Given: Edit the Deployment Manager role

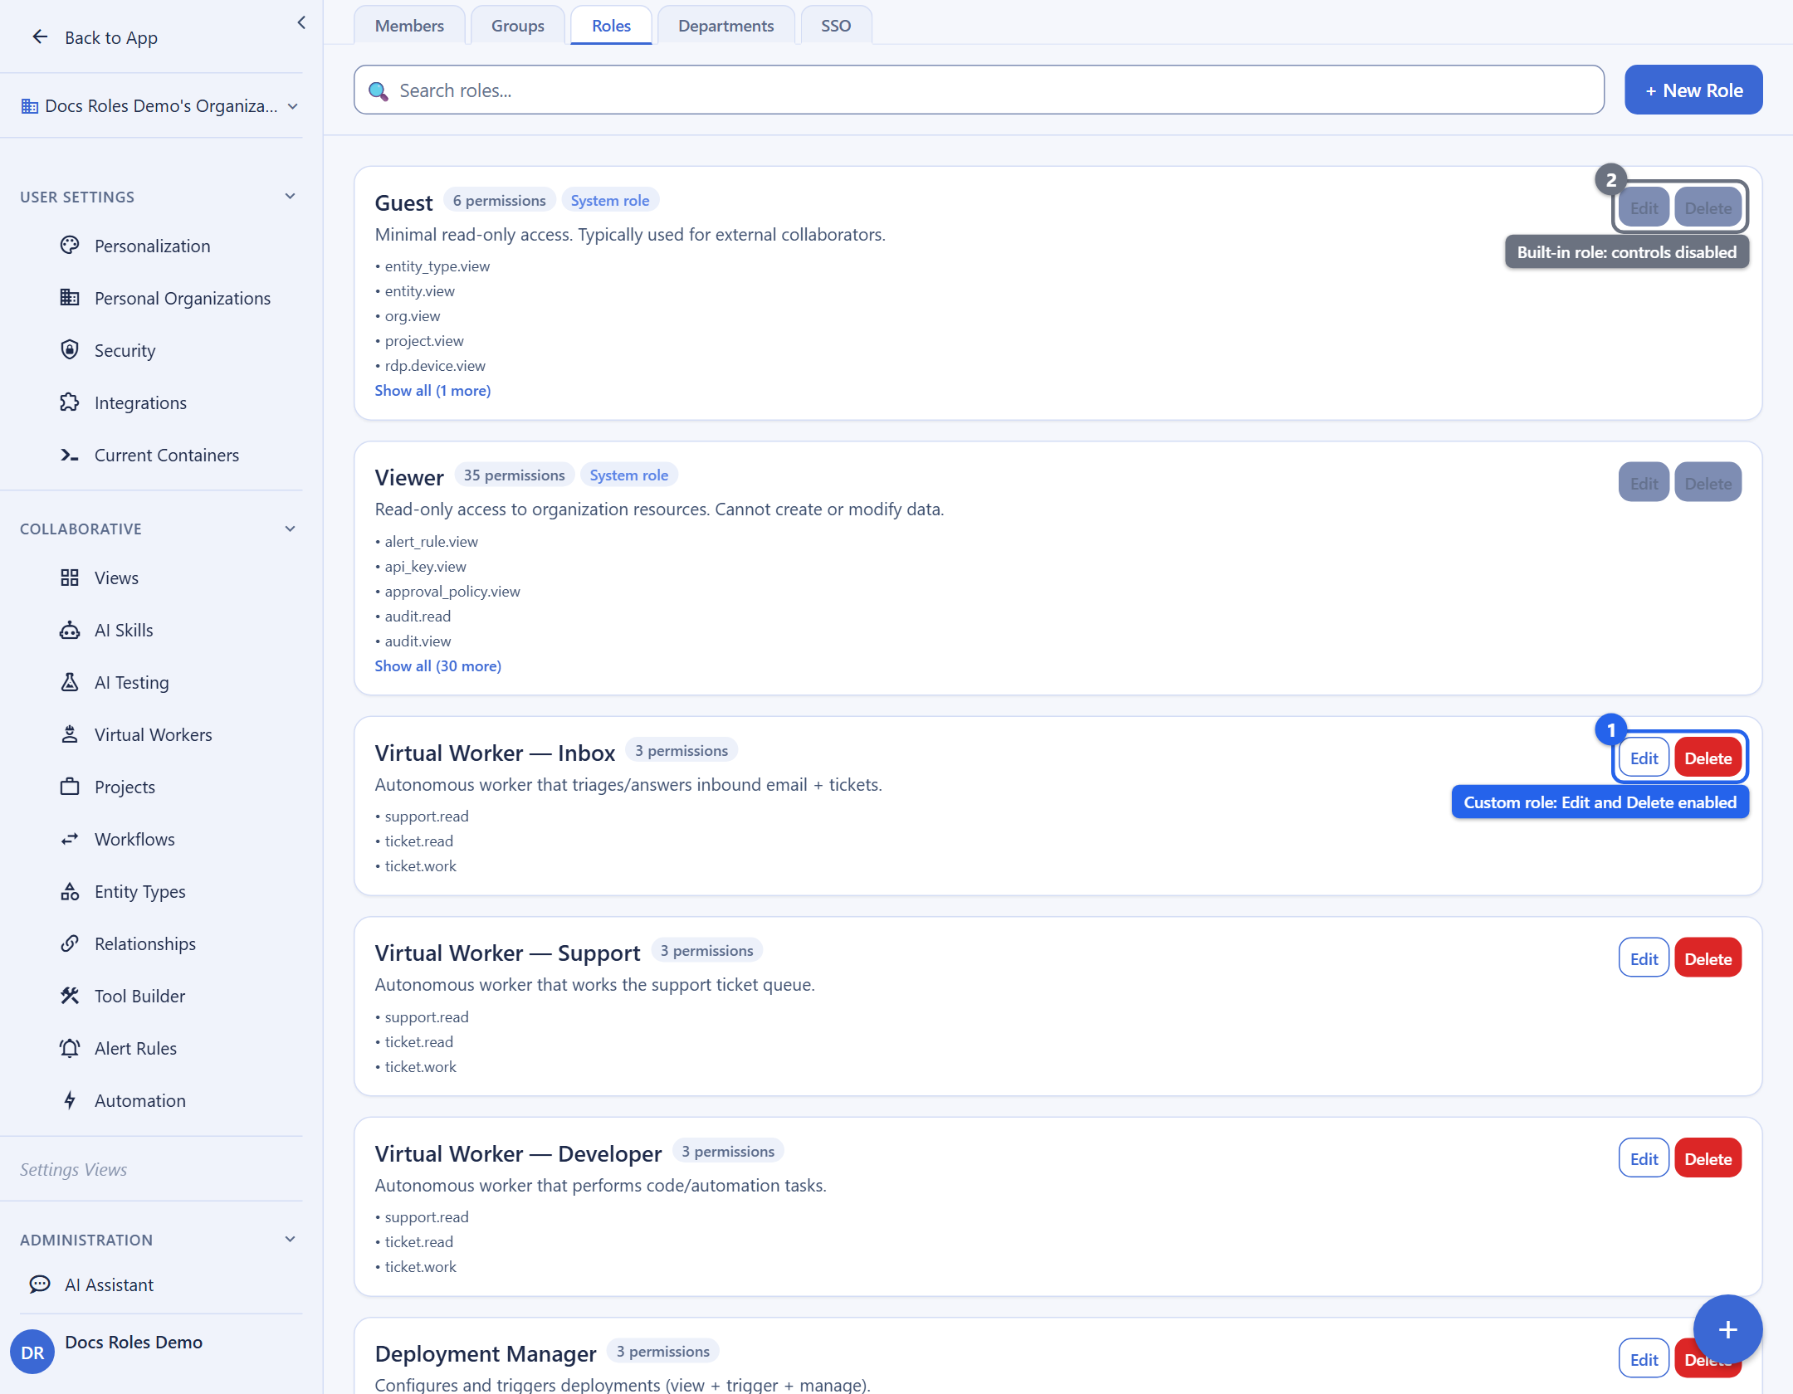Looking at the screenshot, I should point(1644,1359).
